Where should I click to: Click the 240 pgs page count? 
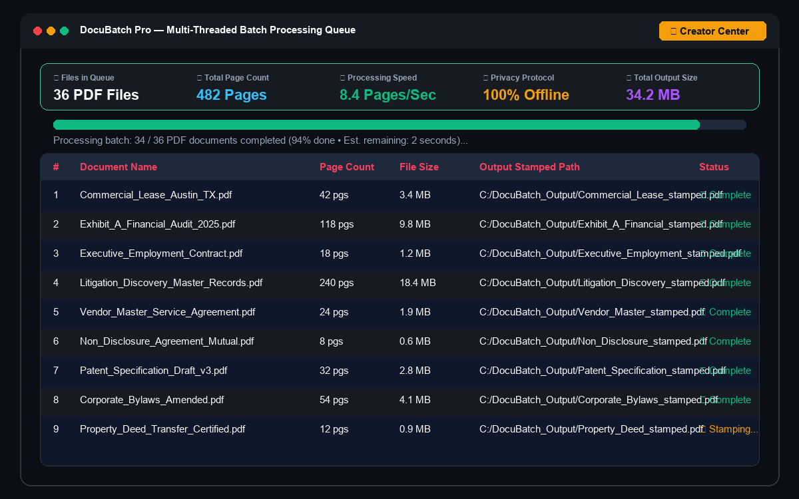(x=336, y=283)
